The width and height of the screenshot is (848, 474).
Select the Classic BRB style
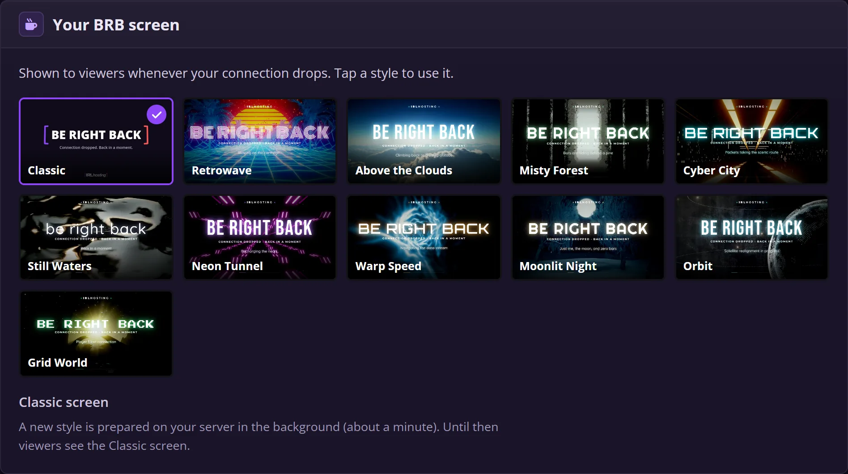point(96,141)
